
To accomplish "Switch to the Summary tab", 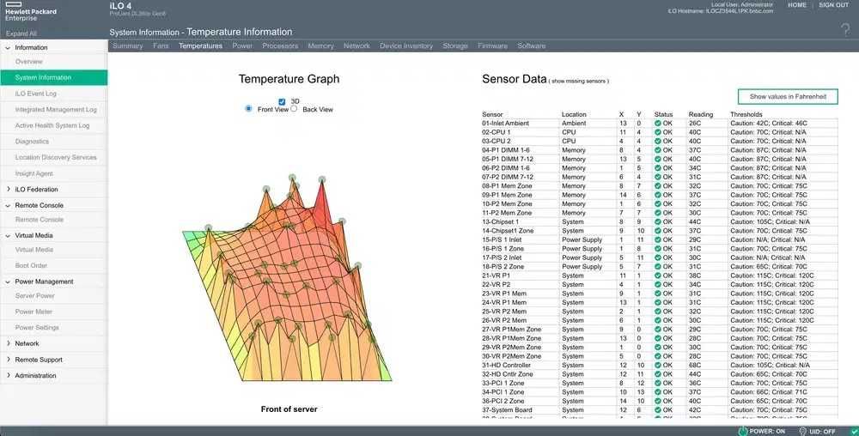I will 128,46.
